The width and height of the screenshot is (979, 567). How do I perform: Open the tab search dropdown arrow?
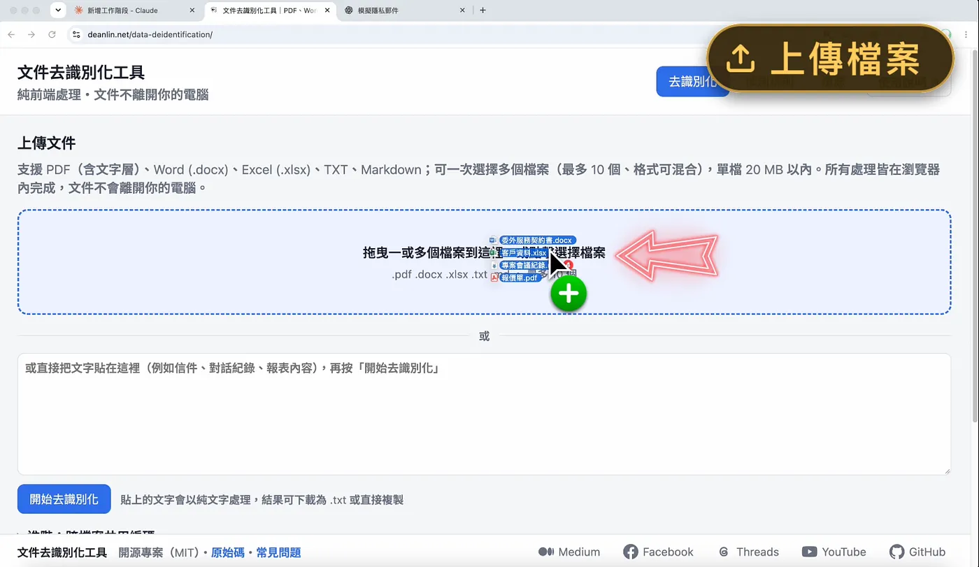pyautogui.click(x=58, y=10)
